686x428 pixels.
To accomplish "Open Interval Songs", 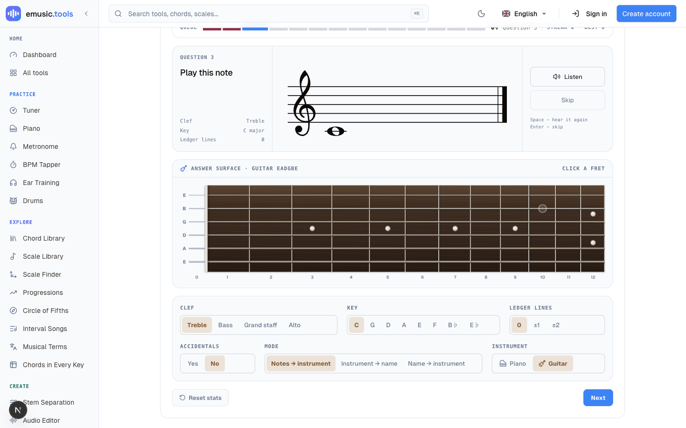I will pos(50,329).
